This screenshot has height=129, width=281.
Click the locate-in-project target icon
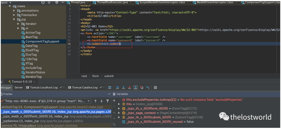(x=43, y=2)
